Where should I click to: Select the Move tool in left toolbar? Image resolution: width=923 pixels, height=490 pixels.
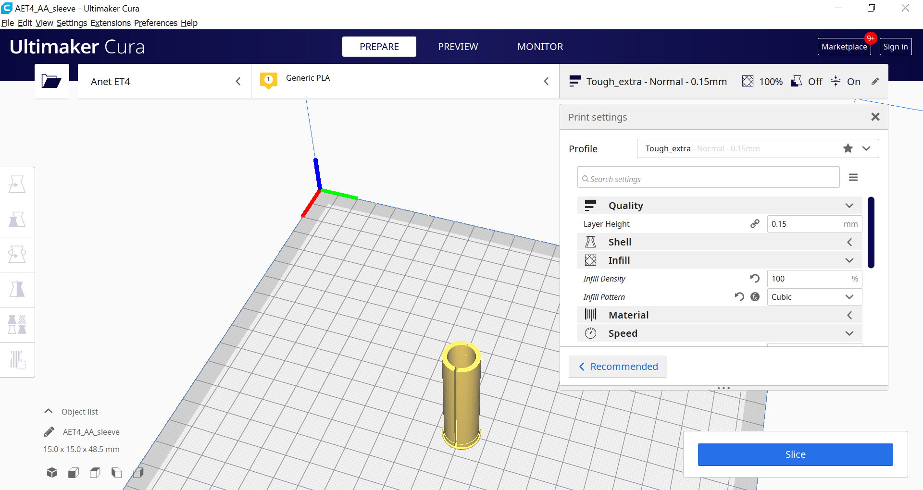(17, 184)
